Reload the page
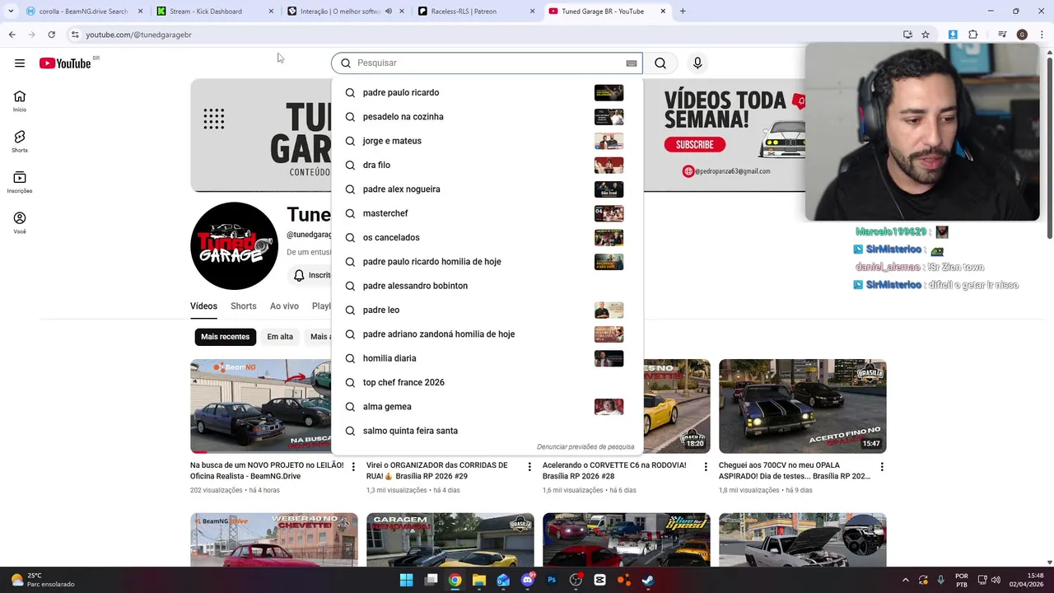Screen dimensions: 1054x593 [x=51, y=35]
